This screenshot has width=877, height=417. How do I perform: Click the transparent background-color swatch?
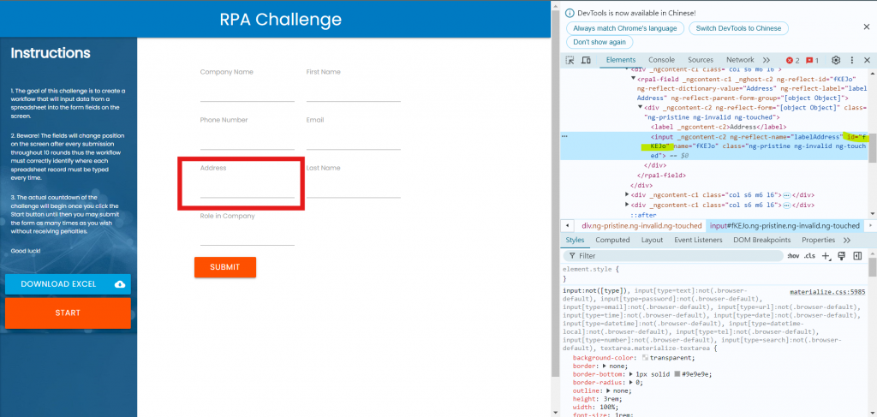pyautogui.click(x=646, y=358)
